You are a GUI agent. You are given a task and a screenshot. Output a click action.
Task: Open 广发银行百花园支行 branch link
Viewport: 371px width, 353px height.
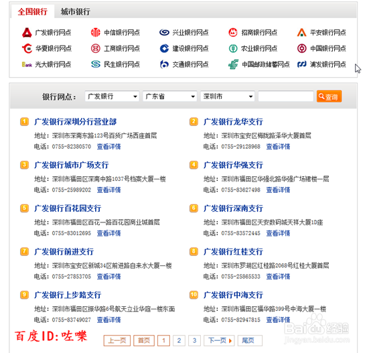[68, 208]
